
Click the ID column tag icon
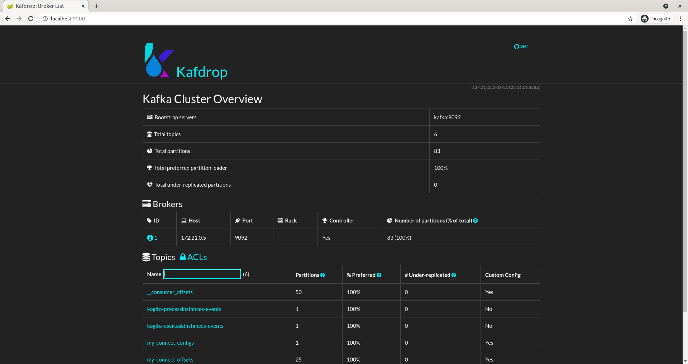click(149, 221)
